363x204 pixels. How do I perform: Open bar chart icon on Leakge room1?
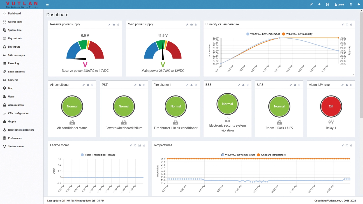click(139, 145)
